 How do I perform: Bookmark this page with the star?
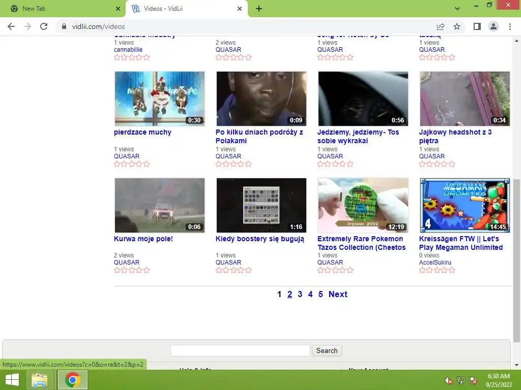click(x=457, y=26)
